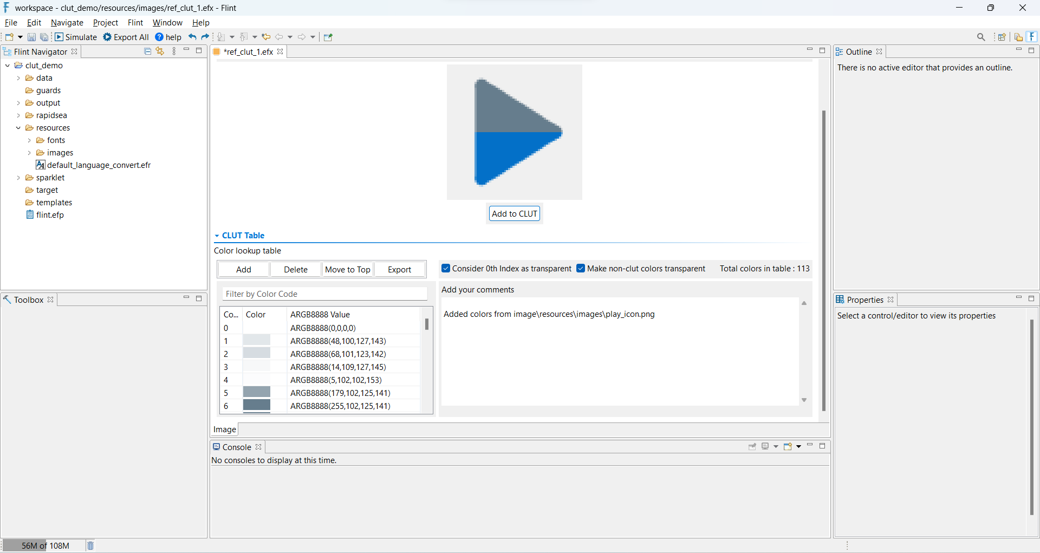This screenshot has width=1040, height=553.
Task: Collapse the resources folder tree node
Action: 18,128
